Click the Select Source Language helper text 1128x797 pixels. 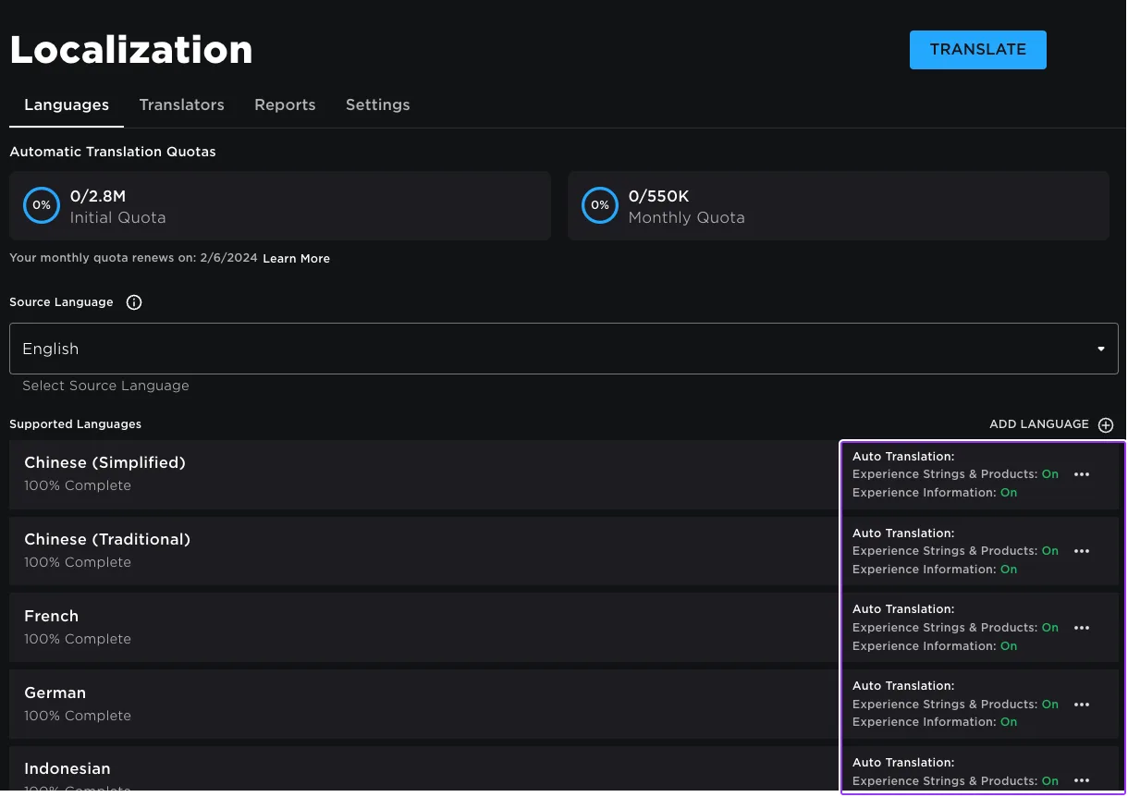[106, 386]
